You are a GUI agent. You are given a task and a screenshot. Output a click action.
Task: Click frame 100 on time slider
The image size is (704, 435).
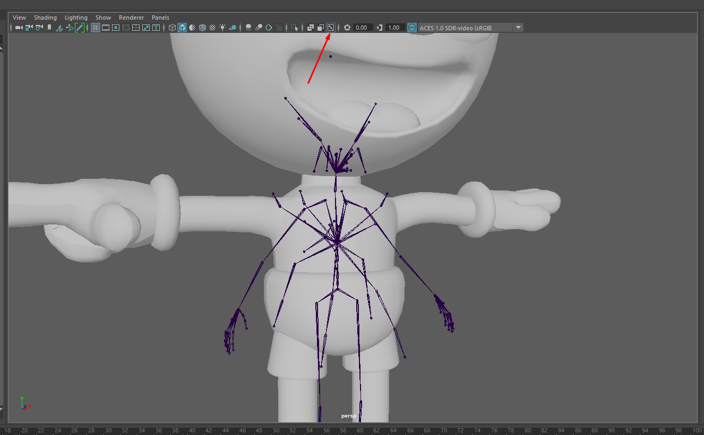(x=697, y=430)
